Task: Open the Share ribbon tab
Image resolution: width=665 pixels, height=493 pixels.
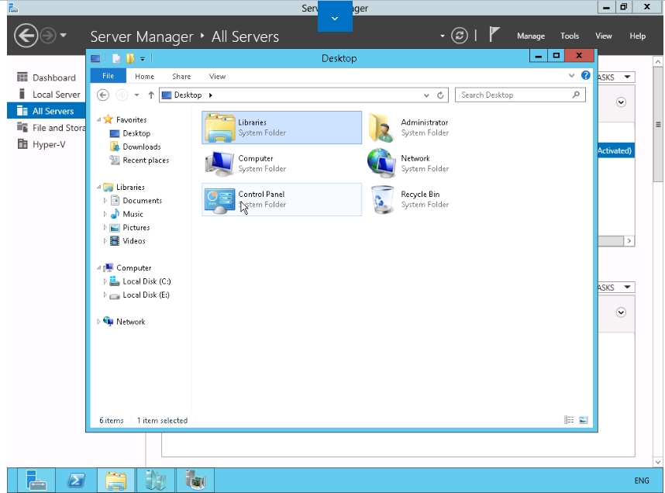Action: [181, 77]
